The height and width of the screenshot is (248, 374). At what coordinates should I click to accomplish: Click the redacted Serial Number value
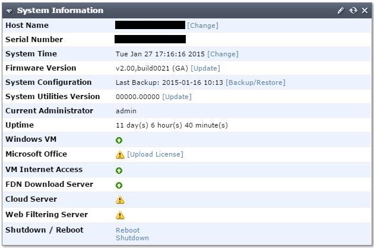click(x=150, y=39)
